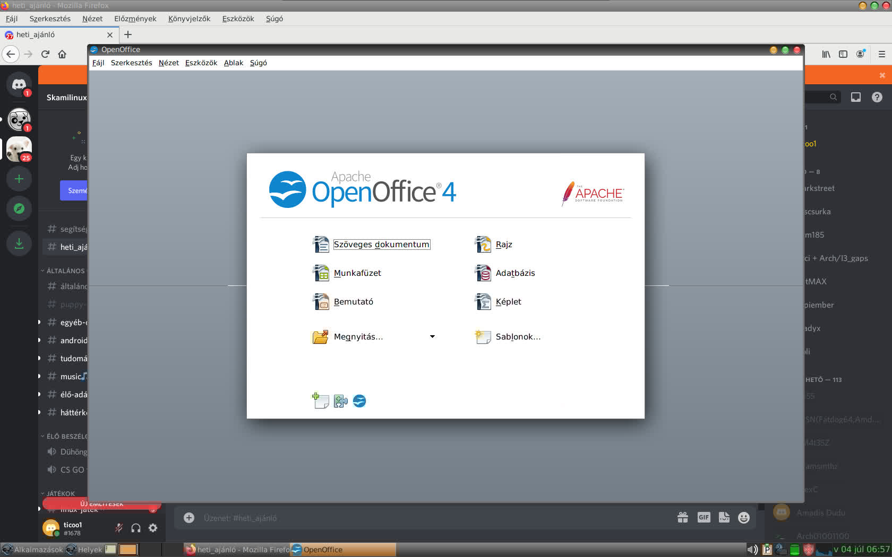Click Discord download apps icon
The width and height of the screenshot is (892, 557).
(19, 243)
